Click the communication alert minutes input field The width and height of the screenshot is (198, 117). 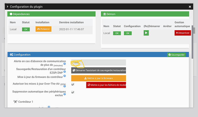click(98, 62)
